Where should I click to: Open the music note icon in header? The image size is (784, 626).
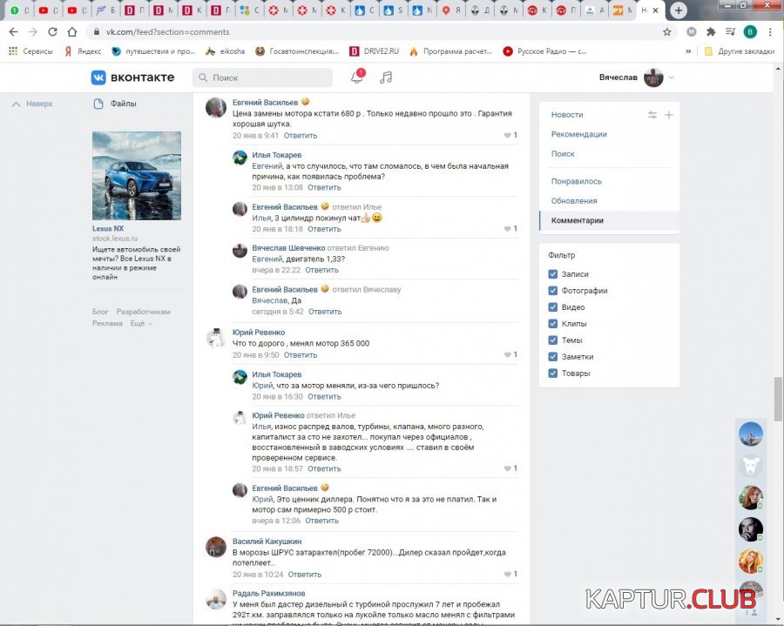point(386,77)
